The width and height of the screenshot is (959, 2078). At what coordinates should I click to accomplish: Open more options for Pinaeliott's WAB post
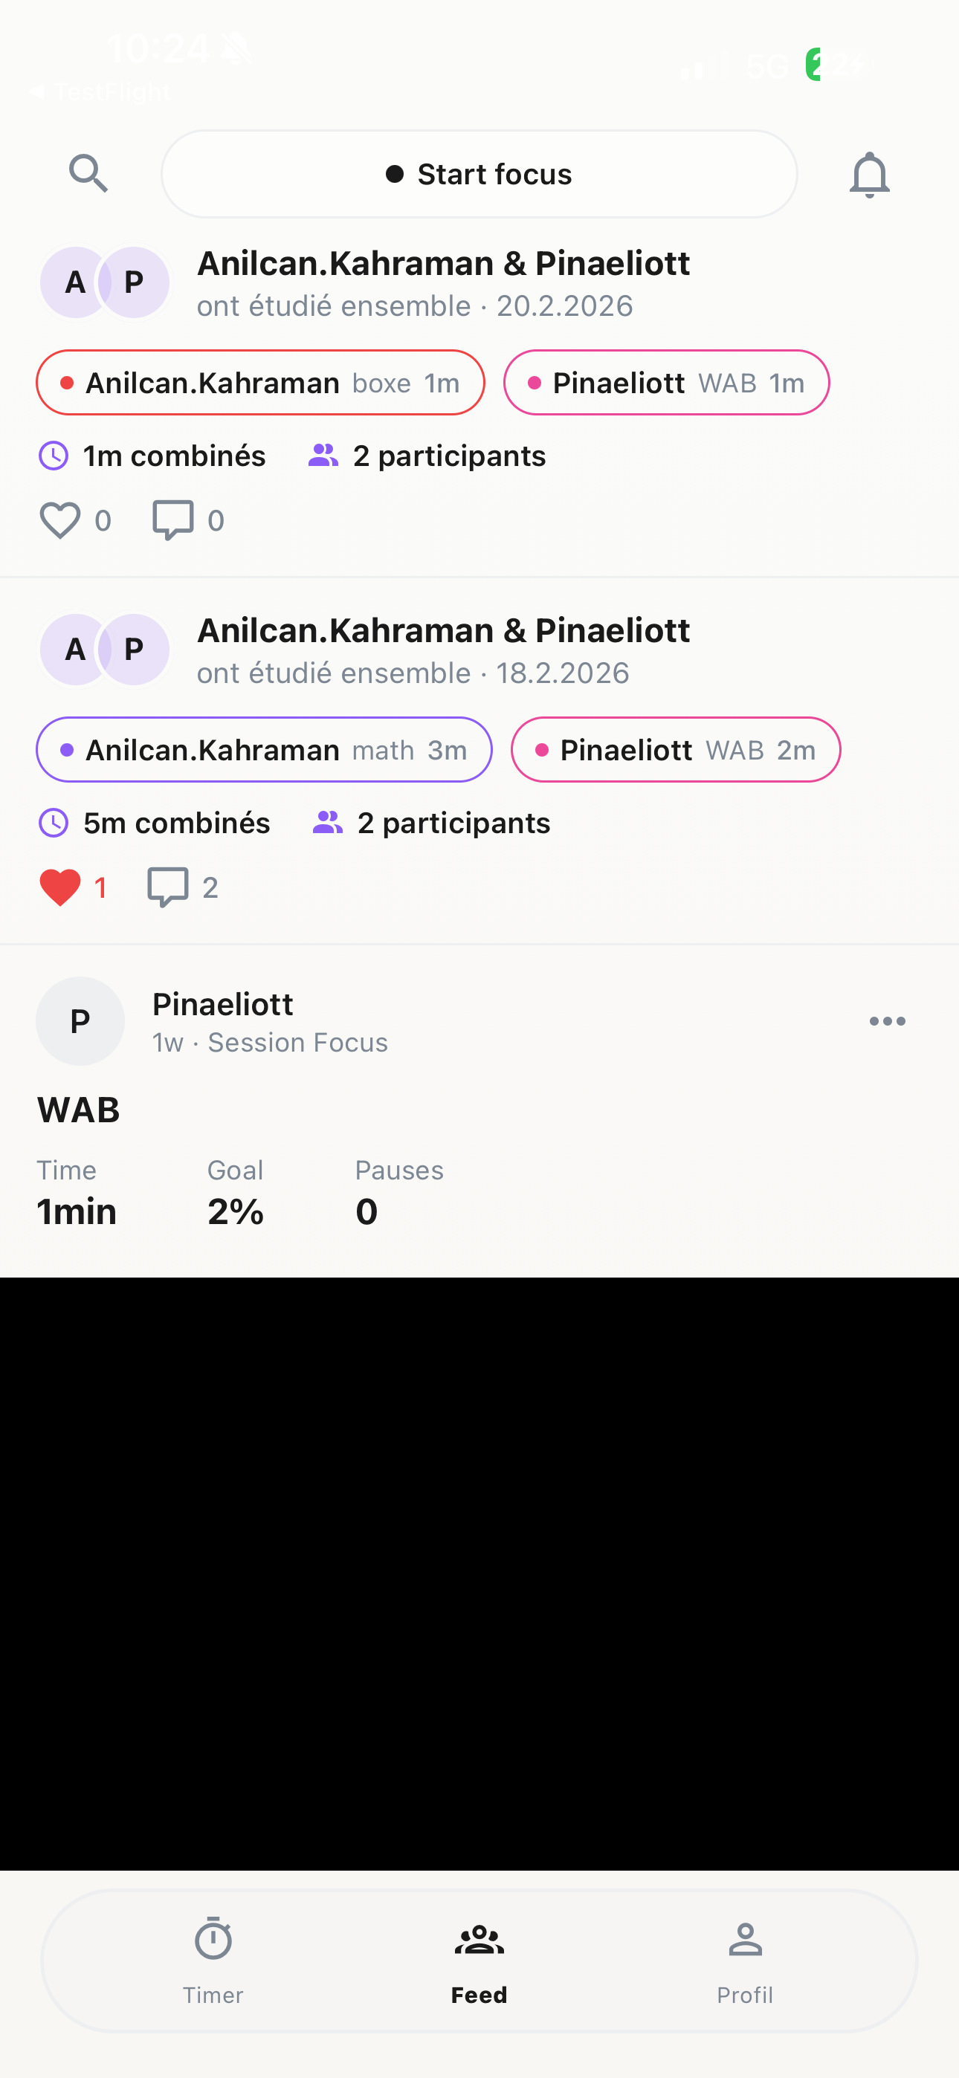887,1021
